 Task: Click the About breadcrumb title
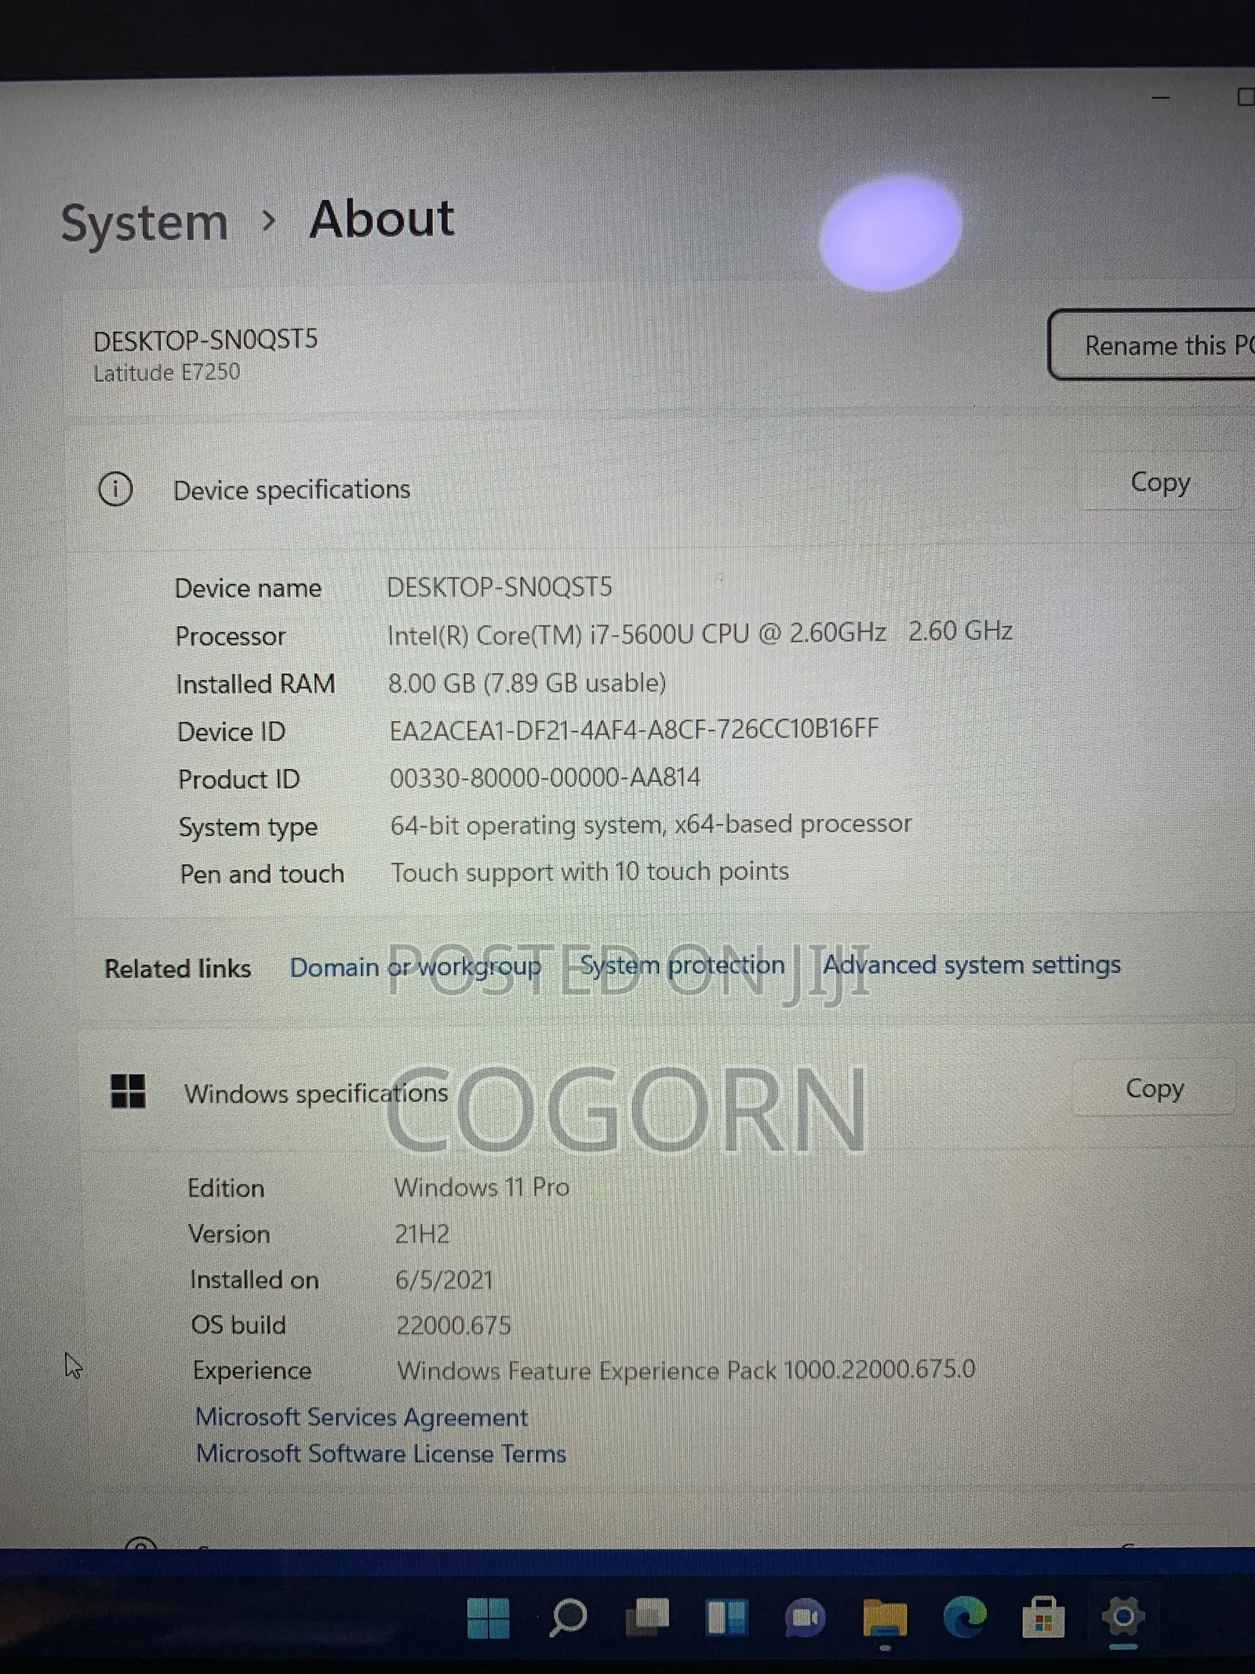(381, 219)
